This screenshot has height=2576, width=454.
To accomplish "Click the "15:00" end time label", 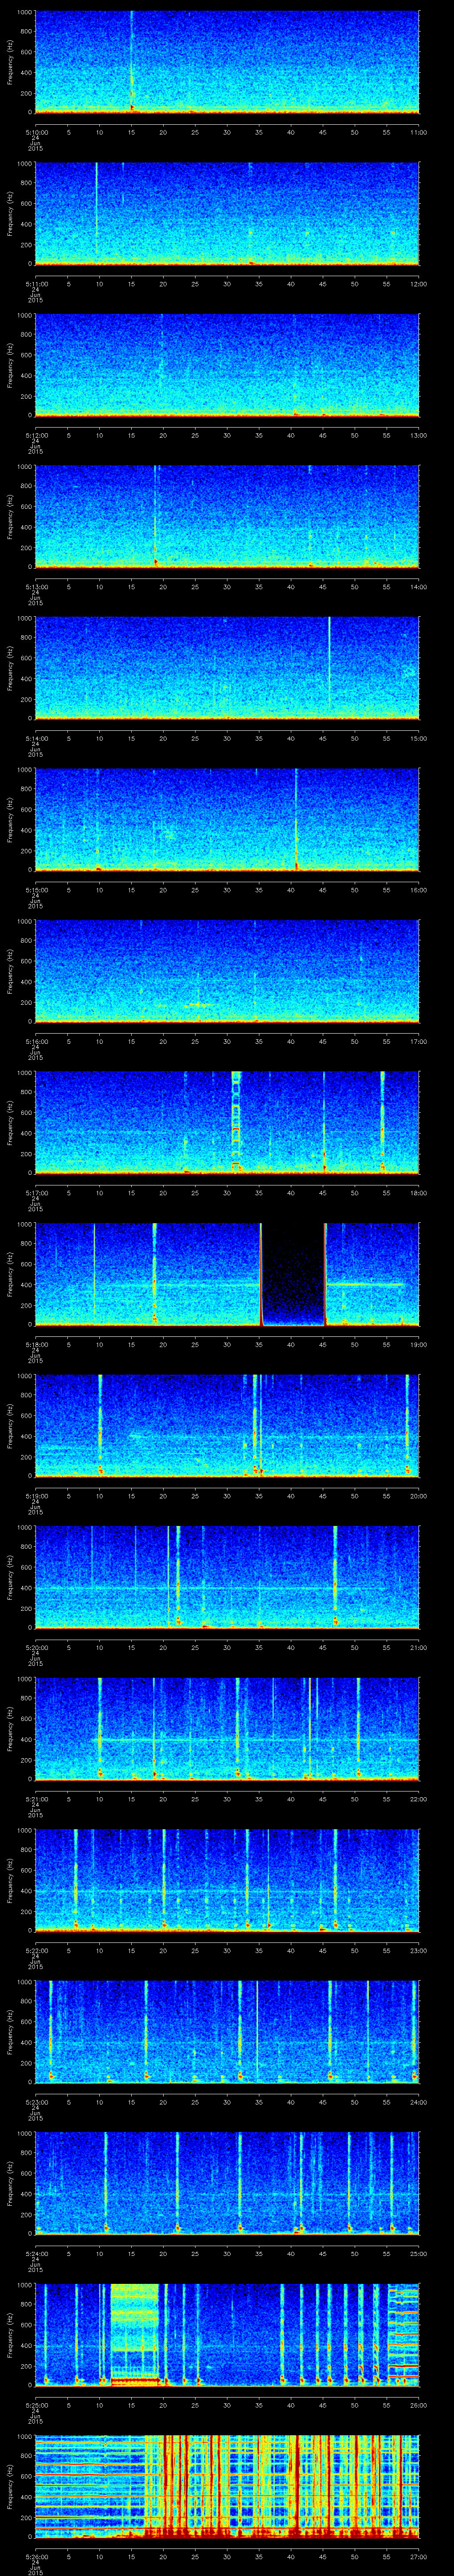I will click(x=418, y=738).
